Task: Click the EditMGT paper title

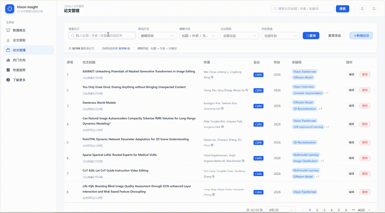Action: point(139,71)
